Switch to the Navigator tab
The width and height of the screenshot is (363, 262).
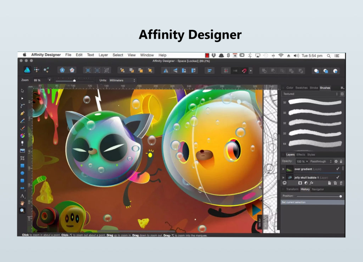coord(318,189)
